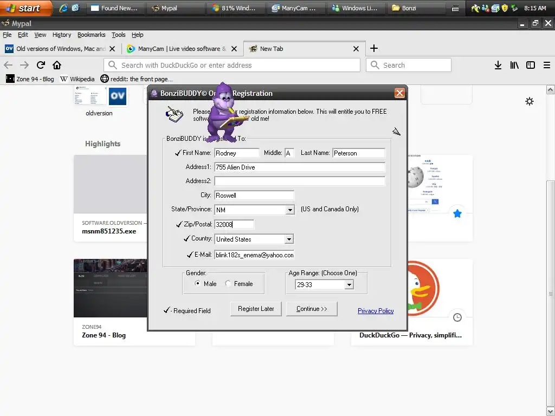Click the browser Forward arrow
The image size is (555, 416).
coord(24,65)
